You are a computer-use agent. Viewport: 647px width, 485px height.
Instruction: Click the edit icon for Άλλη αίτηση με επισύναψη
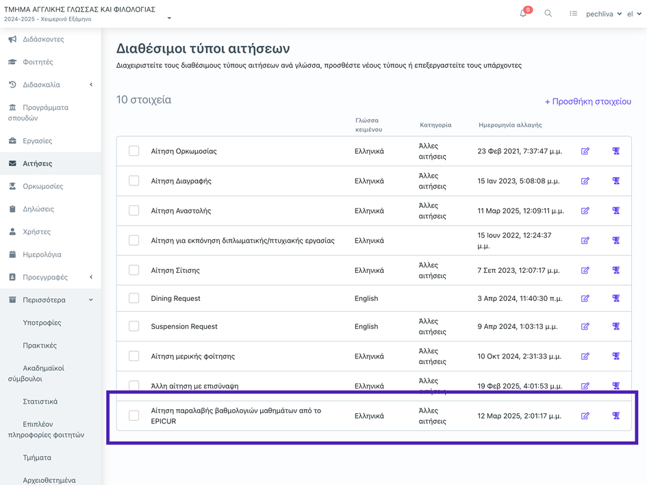(x=585, y=386)
